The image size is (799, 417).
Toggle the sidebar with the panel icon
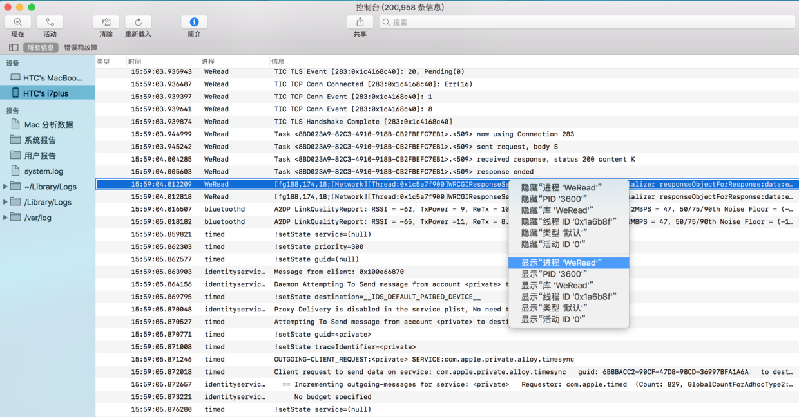pyautogui.click(x=13, y=47)
